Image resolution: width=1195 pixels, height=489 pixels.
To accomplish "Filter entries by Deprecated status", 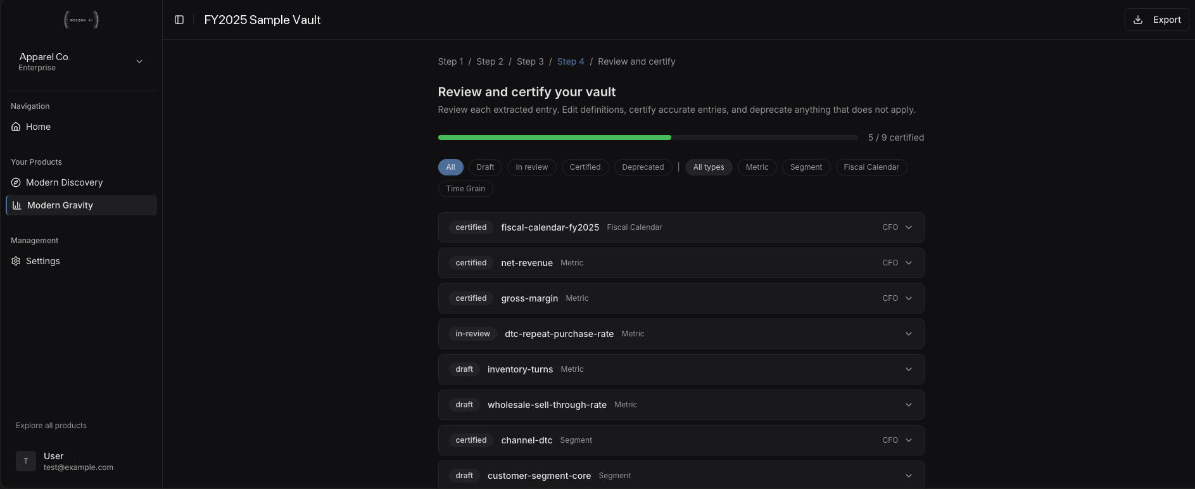I will (643, 167).
